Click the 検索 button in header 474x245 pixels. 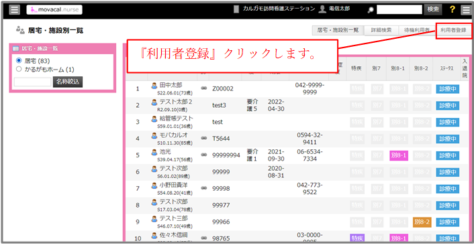point(433,9)
